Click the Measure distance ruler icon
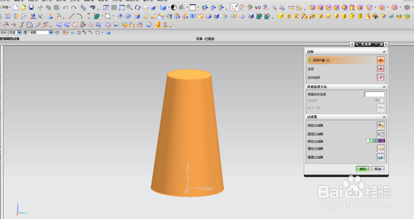Viewport: 414px width, 219px height. click(x=291, y=7)
